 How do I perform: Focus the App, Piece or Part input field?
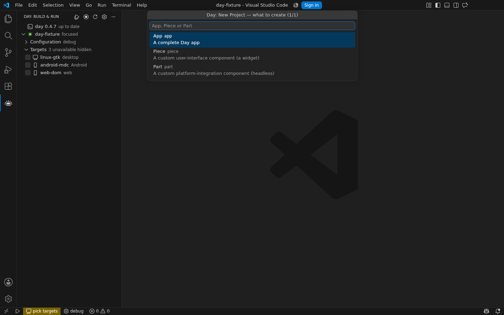[252, 26]
